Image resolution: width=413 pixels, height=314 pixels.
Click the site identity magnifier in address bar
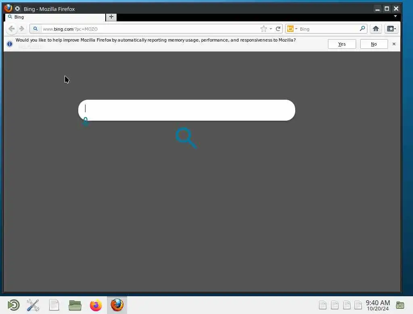pyautogui.click(x=35, y=29)
